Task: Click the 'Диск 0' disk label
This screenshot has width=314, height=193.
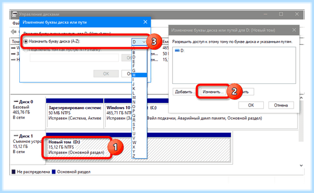Action: [x=26, y=102]
